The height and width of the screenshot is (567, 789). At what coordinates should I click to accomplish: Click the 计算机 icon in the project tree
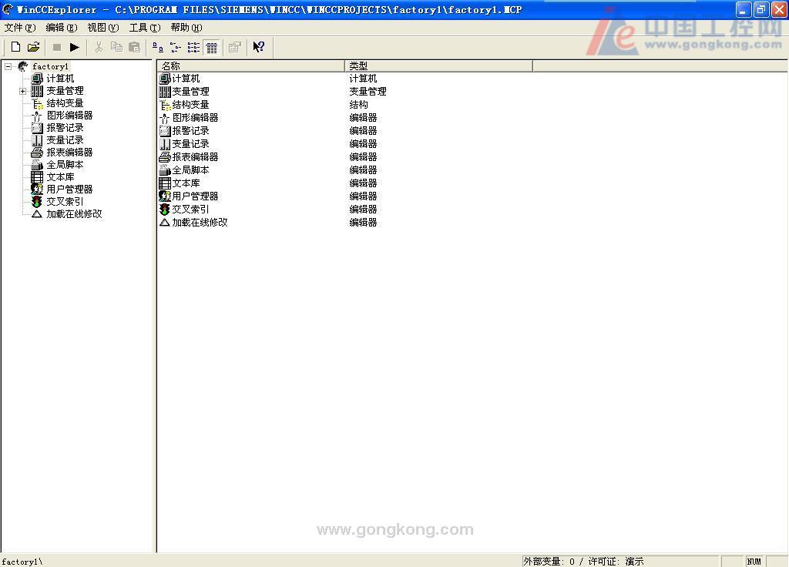[37, 79]
